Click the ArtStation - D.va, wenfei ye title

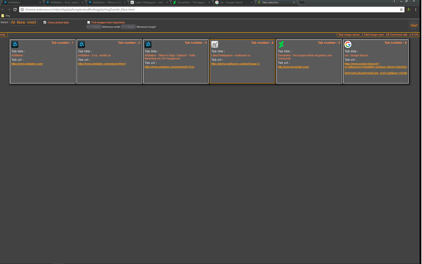click(x=94, y=55)
